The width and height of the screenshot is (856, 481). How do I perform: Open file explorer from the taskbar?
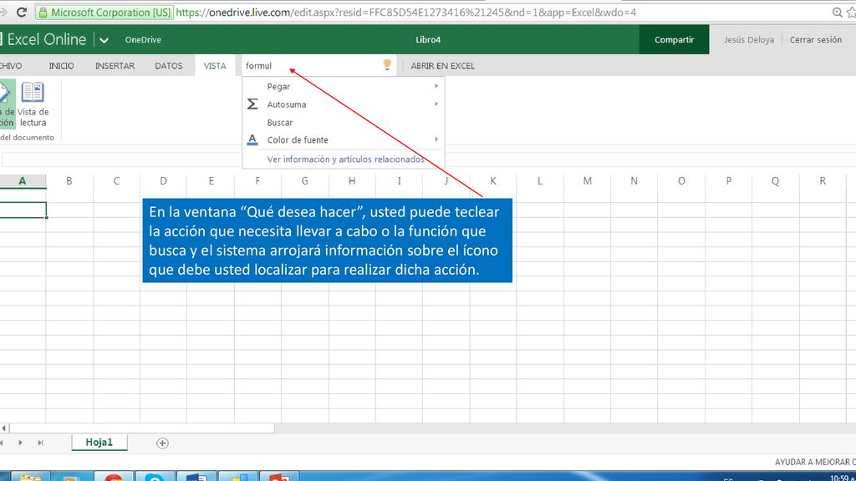click(x=31, y=476)
